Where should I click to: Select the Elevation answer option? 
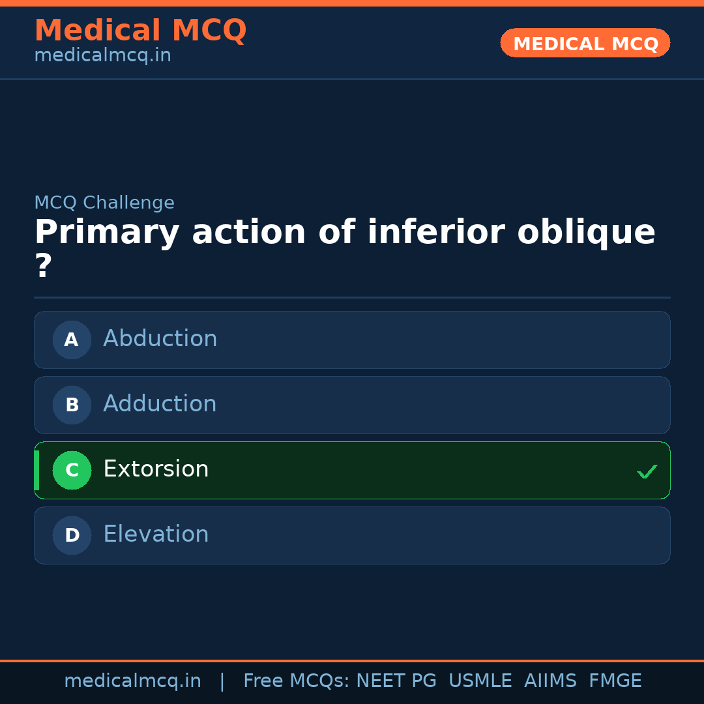click(x=352, y=535)
